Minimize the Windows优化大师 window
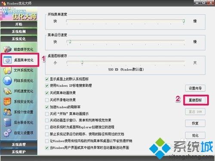This screenshot has width=215, height=161. click(x=197, y=3)
